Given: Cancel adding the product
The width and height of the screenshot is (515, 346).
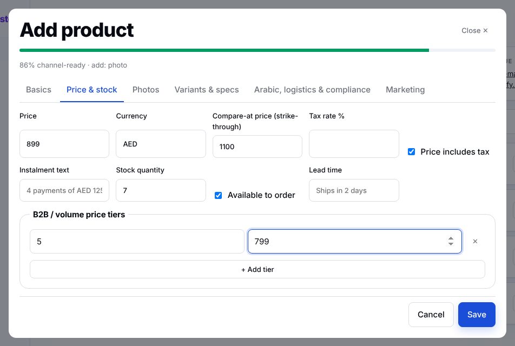Looking at the screenshot, I should point(431,315).
